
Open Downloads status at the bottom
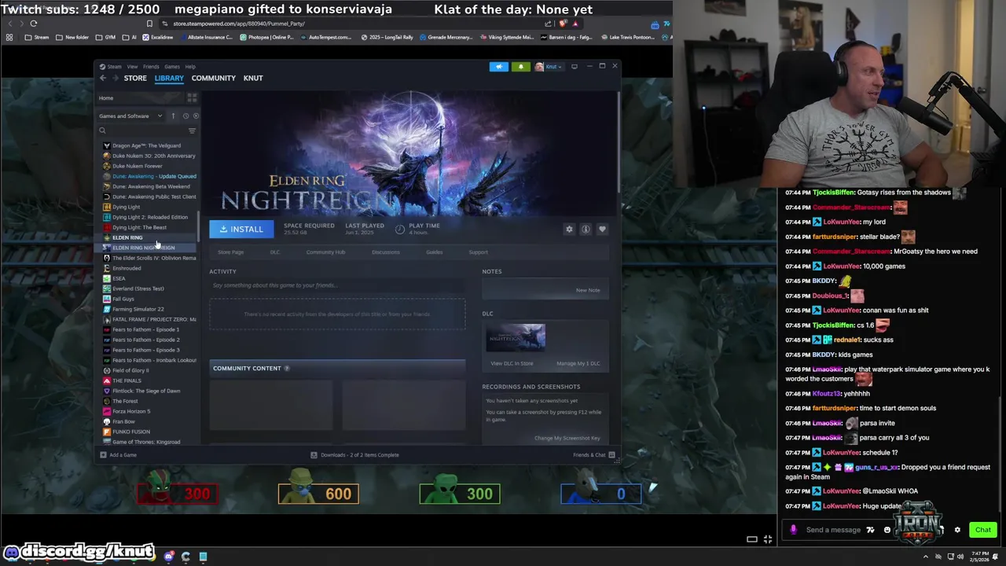tap(354, 455)
